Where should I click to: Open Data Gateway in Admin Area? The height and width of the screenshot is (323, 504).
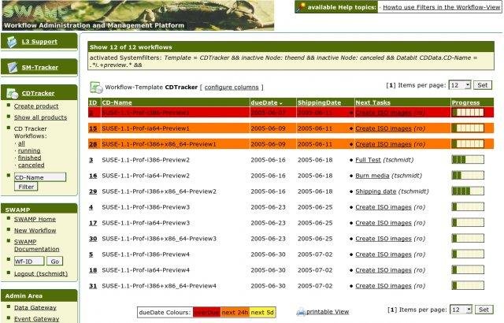click(x=35, y=307)
